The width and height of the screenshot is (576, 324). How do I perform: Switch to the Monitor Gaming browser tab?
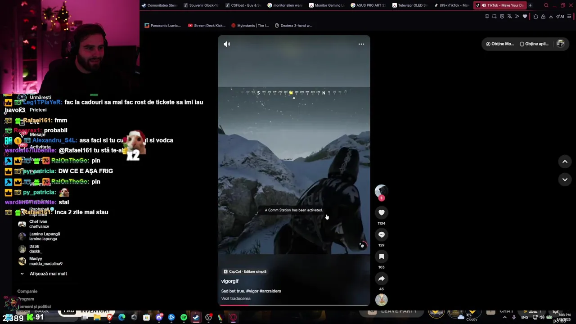[326, 5]
